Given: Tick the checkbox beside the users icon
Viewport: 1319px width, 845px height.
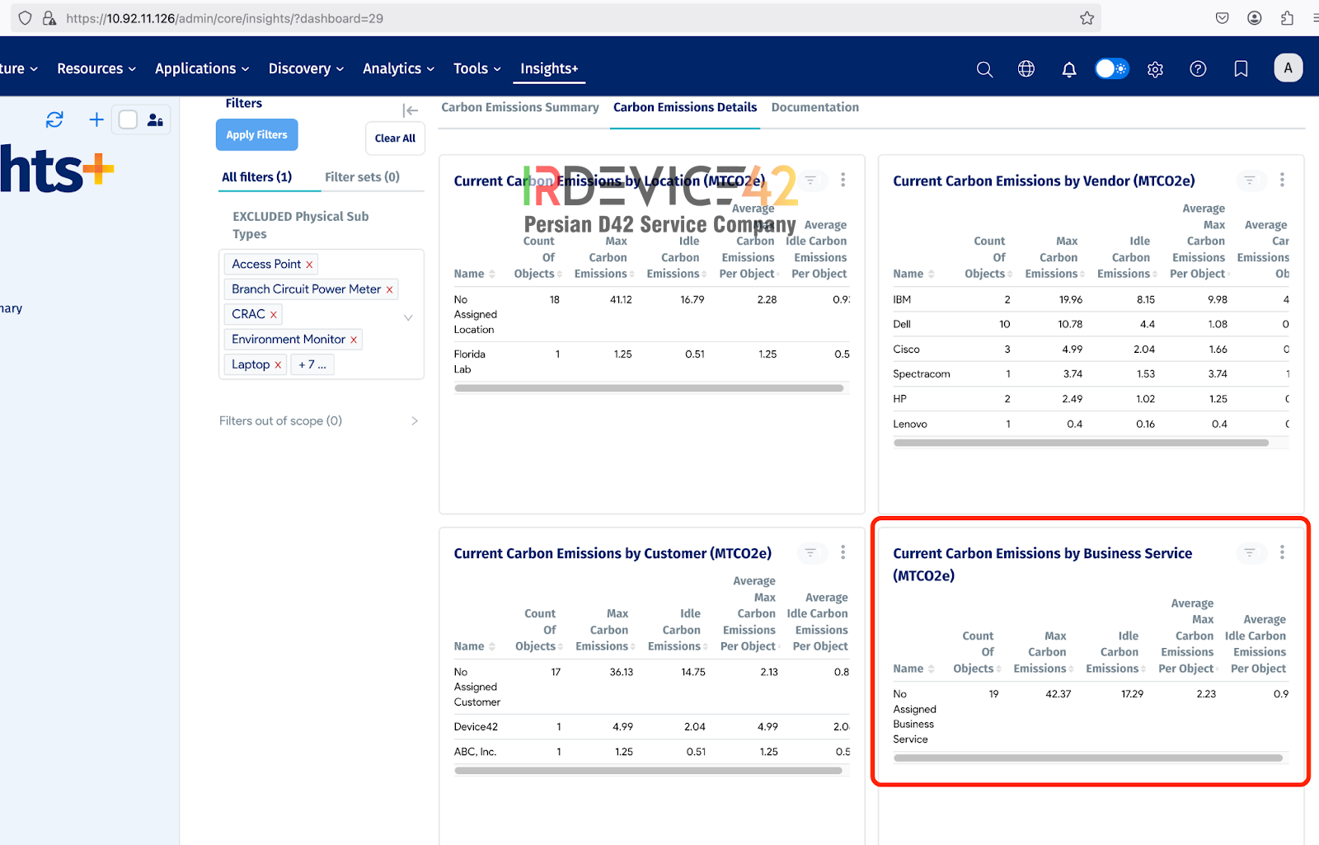Looking at the screenshot, I should (x=128, y=120).
